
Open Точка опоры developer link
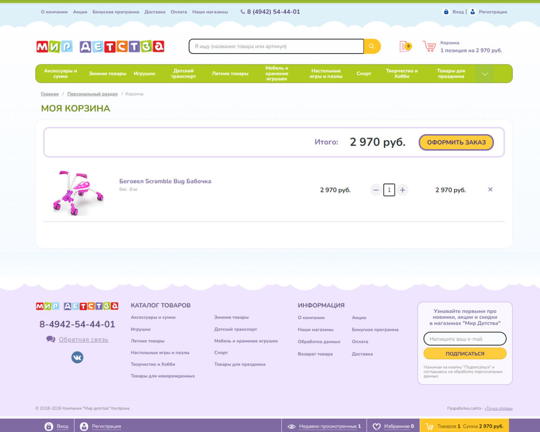(499, 409)
